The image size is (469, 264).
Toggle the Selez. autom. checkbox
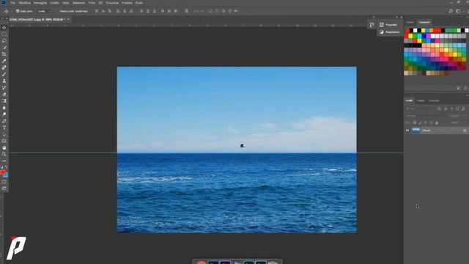tap(18, 11)
